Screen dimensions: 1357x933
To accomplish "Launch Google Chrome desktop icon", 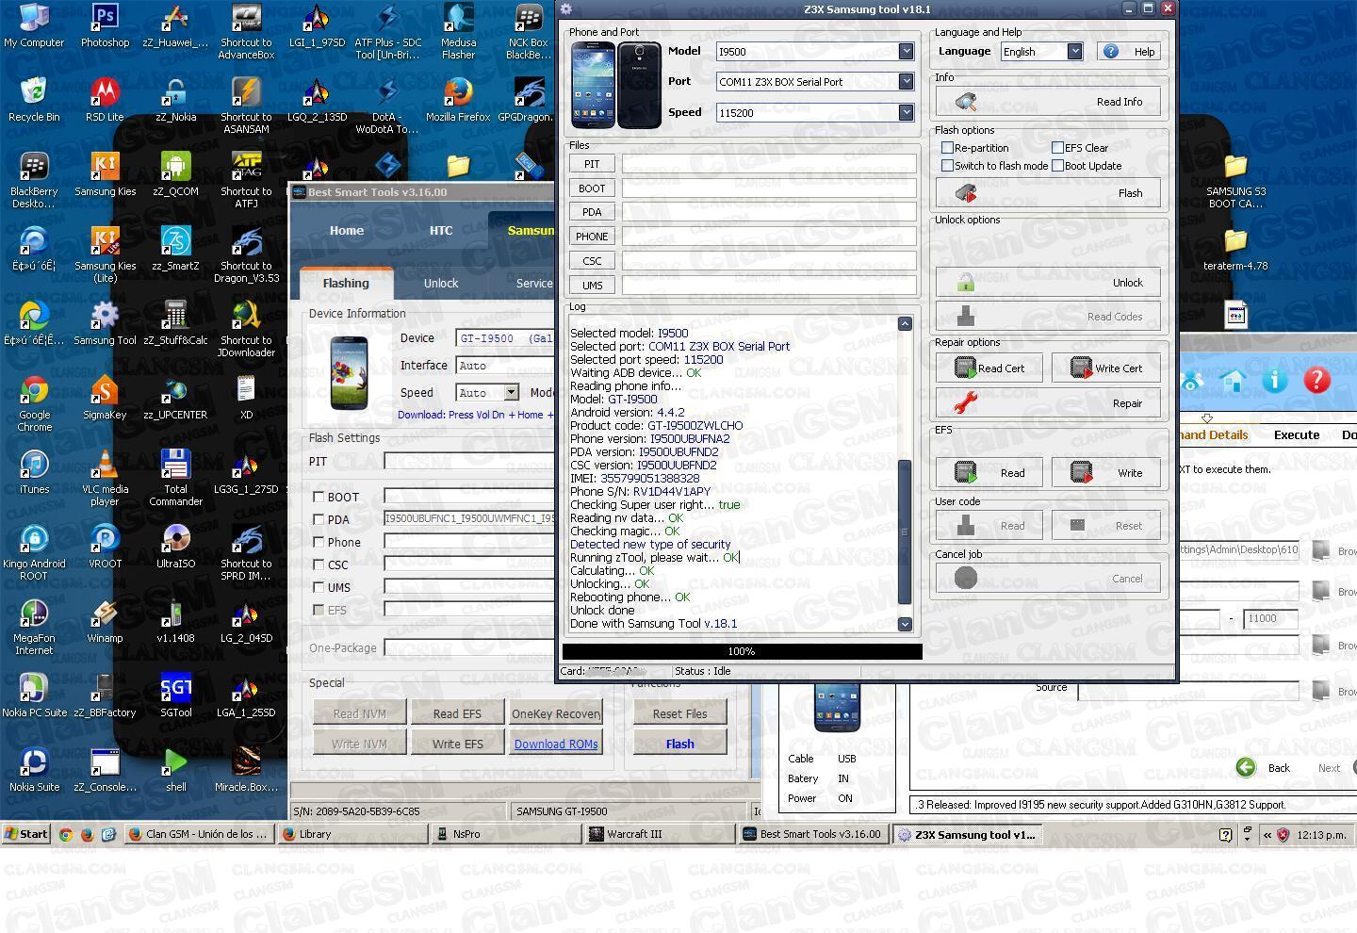I will (34, 404).
